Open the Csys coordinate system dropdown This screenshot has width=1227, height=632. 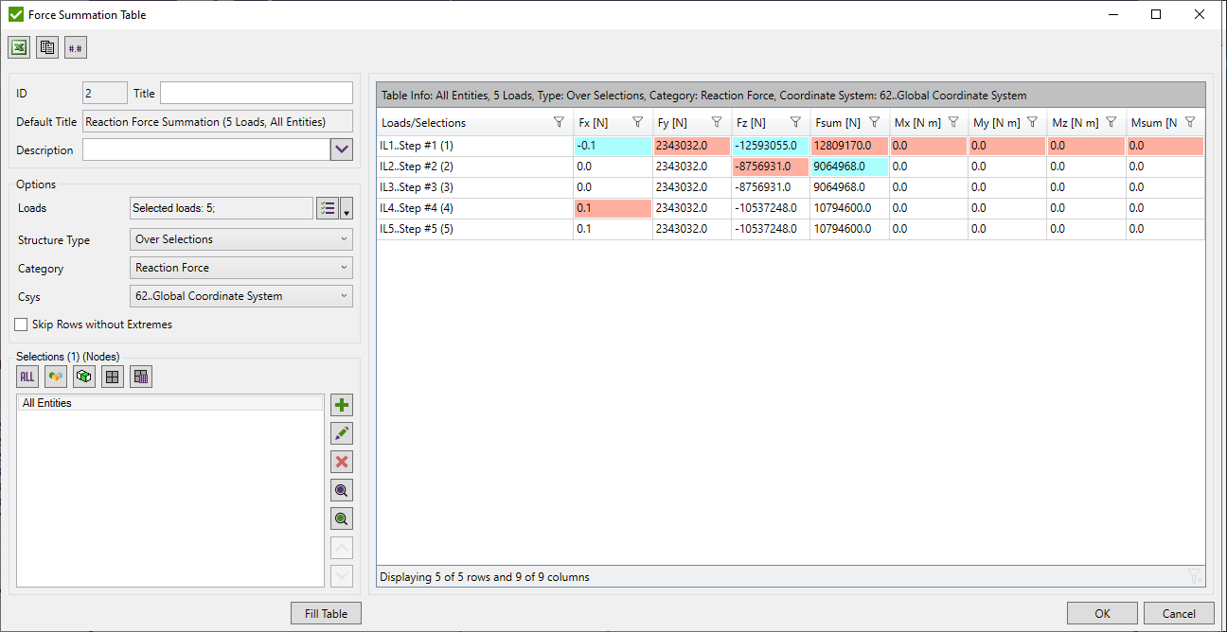pos(241,296)
